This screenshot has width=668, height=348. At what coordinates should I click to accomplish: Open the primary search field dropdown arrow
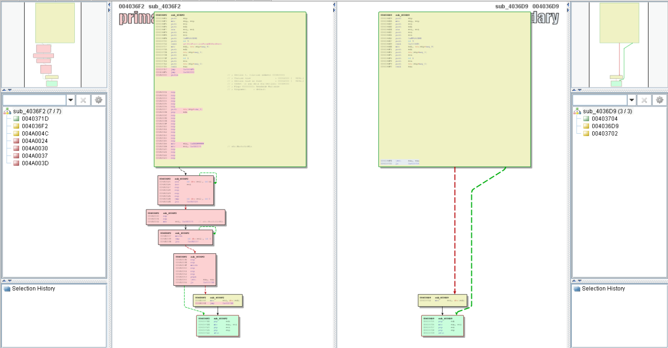[x=70, y=100]
